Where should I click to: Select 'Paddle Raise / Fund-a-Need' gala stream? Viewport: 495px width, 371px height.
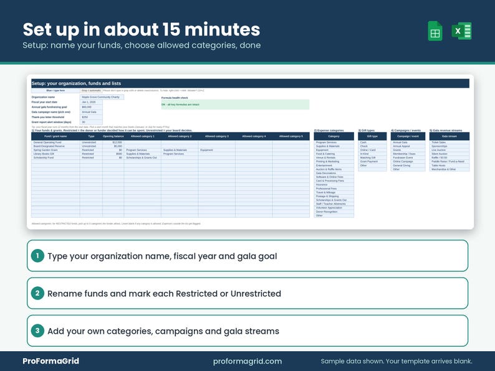(x=449, y=161)
